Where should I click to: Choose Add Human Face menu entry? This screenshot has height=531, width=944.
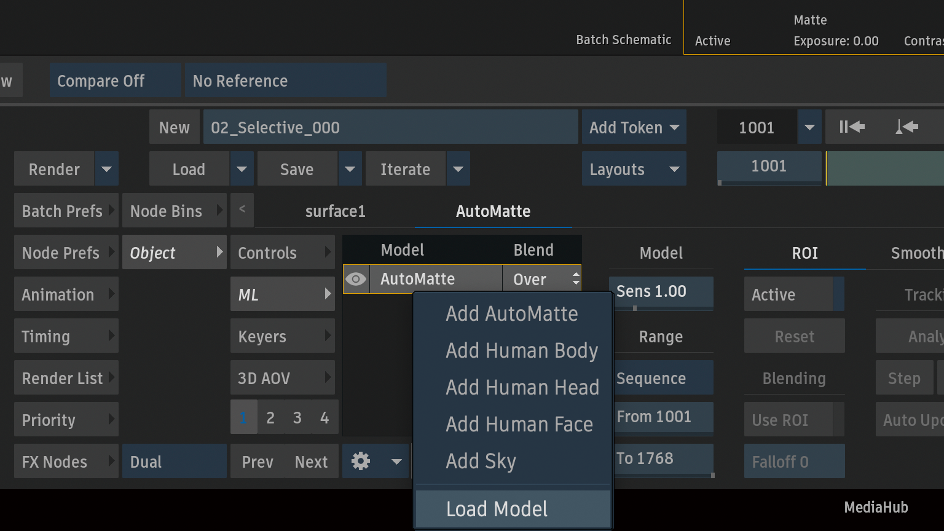tap(519, 424)
